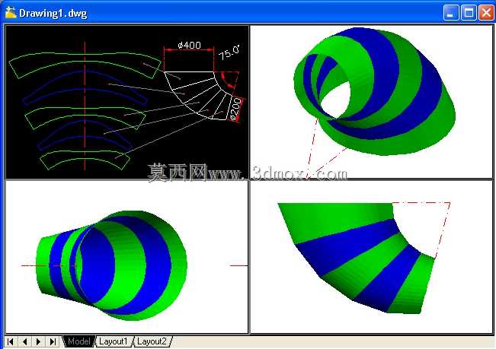Click the next layout tab arrow
The height and width of the screenshot is (349, 496).
[x=39, y=341]
